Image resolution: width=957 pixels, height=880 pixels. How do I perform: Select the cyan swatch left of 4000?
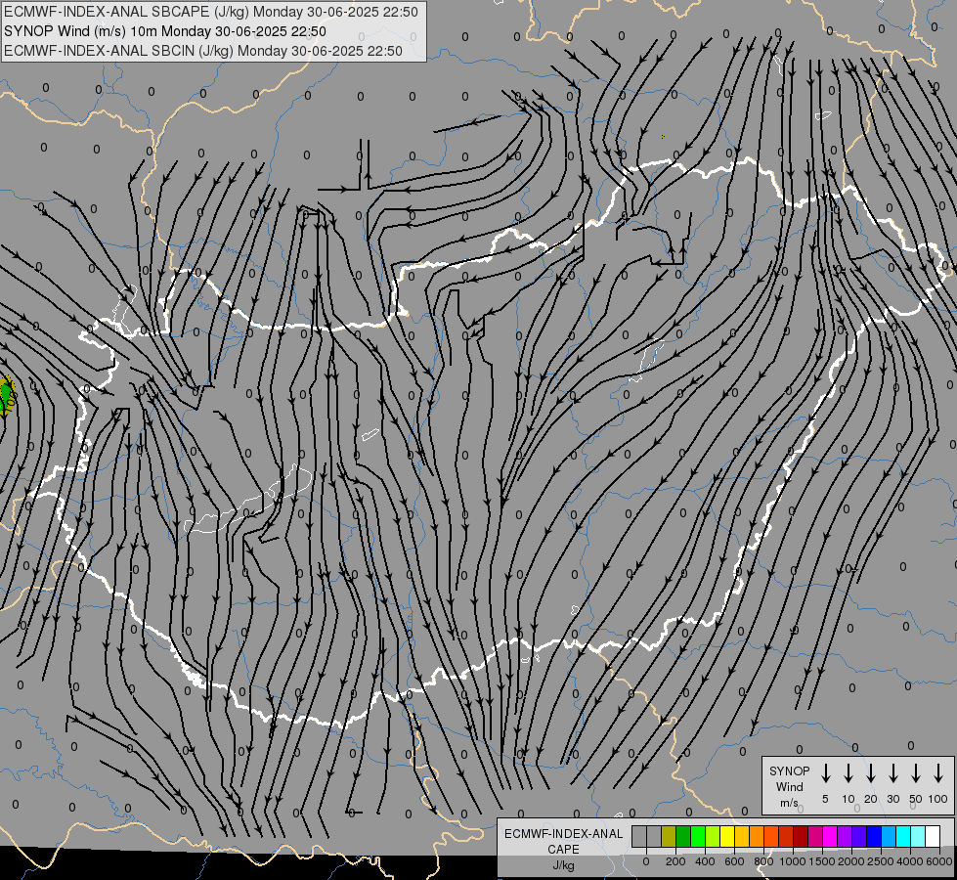click(x=904, y=837)
